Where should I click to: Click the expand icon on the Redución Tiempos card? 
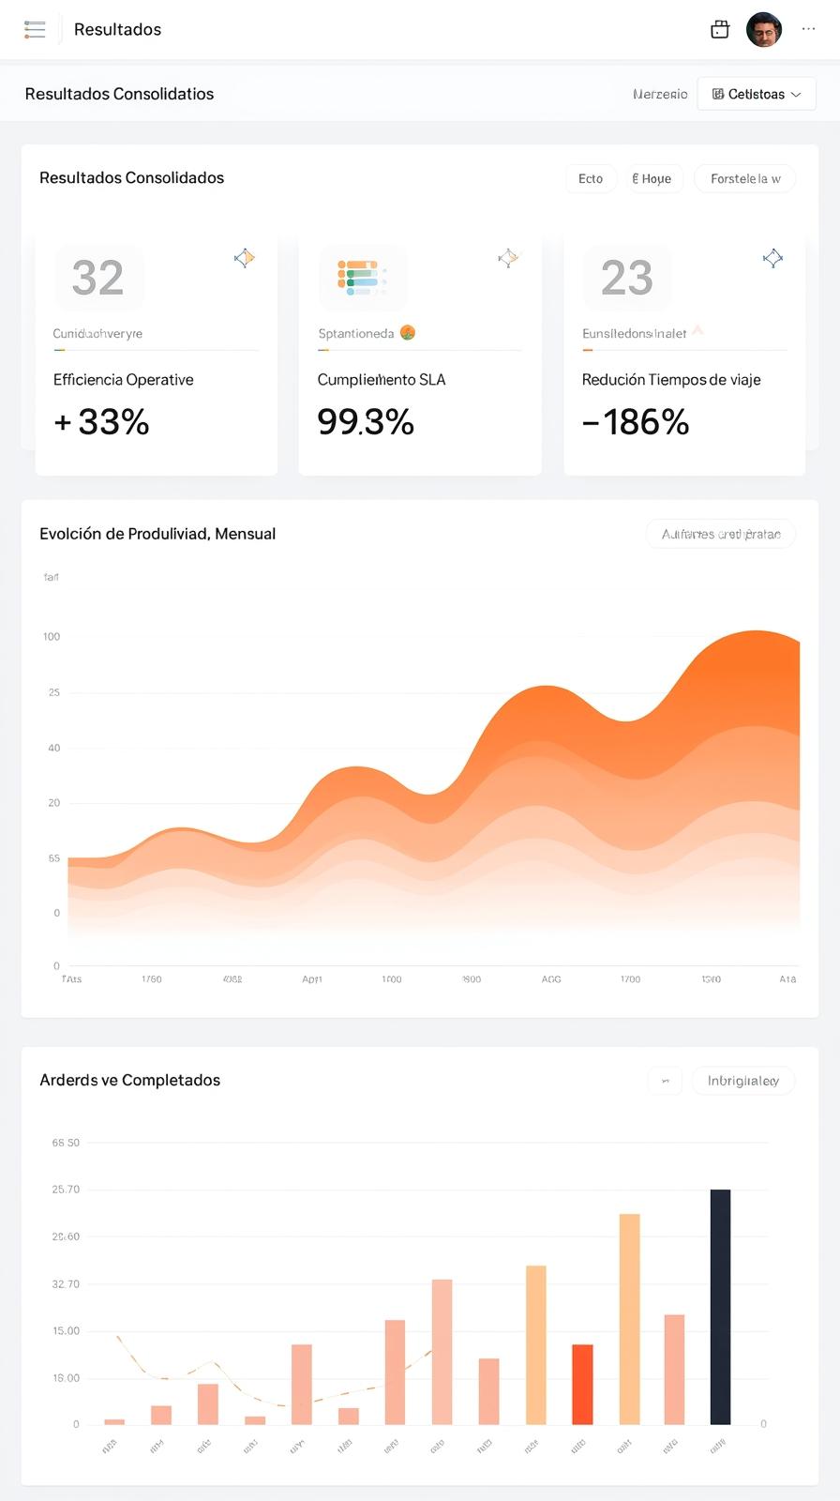click(772, 257)
